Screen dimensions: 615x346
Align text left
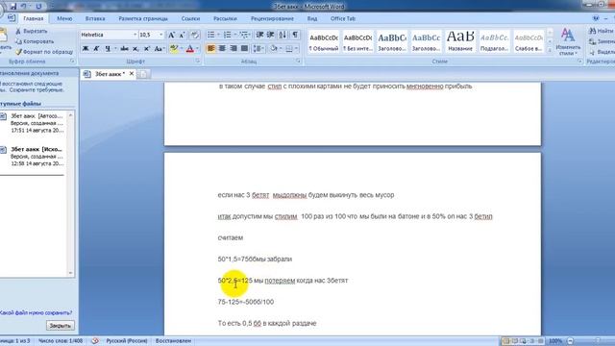tap(211, 49)
